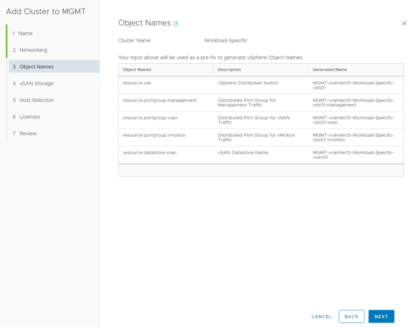
Task: Click the Object Names help info icon
Action: tap(176, 24)
